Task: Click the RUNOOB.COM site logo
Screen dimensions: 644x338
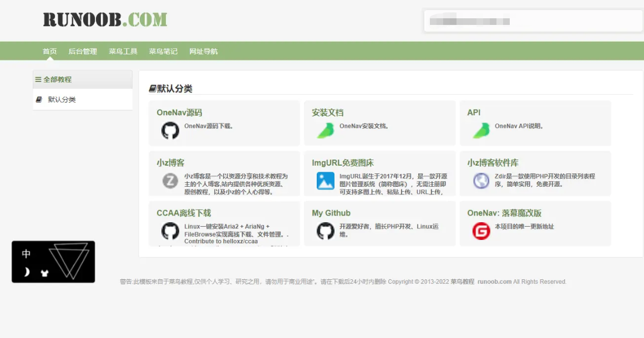Action: click(x=105, y=20)
